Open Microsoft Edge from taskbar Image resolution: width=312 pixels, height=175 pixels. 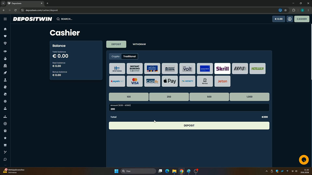pos(167,171)
